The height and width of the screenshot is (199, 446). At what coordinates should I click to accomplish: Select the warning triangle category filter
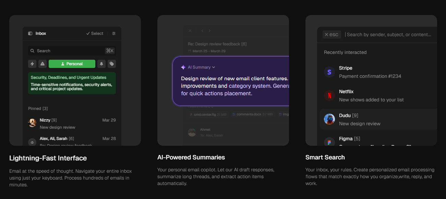[43, 64]
